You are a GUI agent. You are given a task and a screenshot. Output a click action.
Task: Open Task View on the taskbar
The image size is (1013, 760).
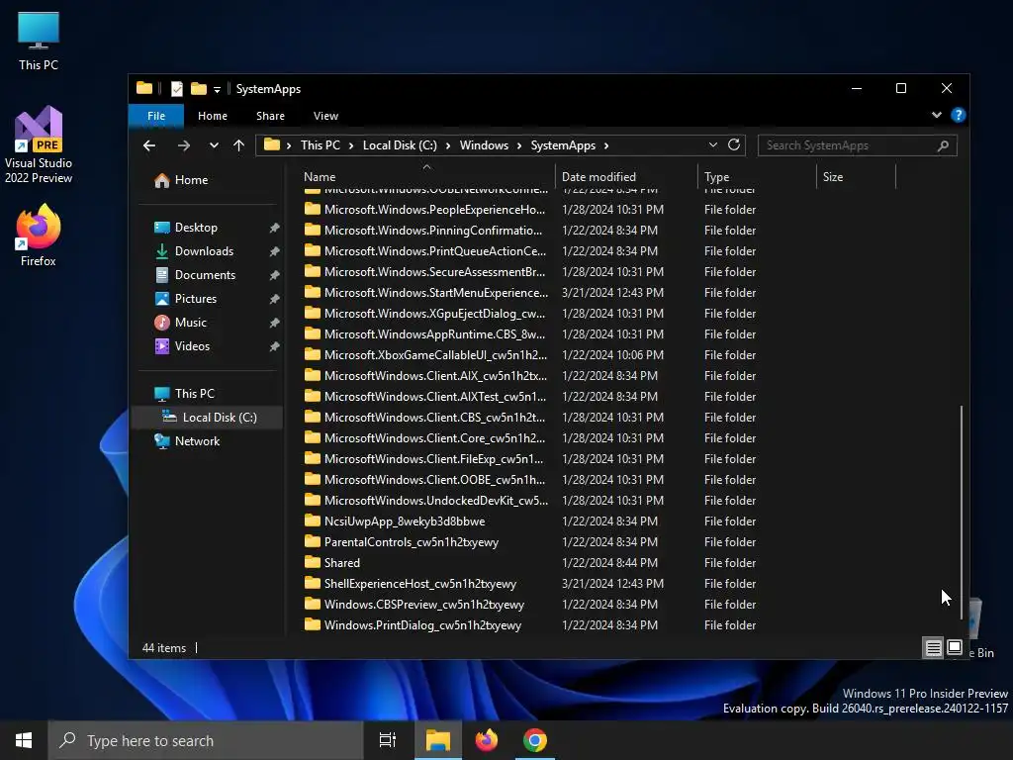pos(388,740)
